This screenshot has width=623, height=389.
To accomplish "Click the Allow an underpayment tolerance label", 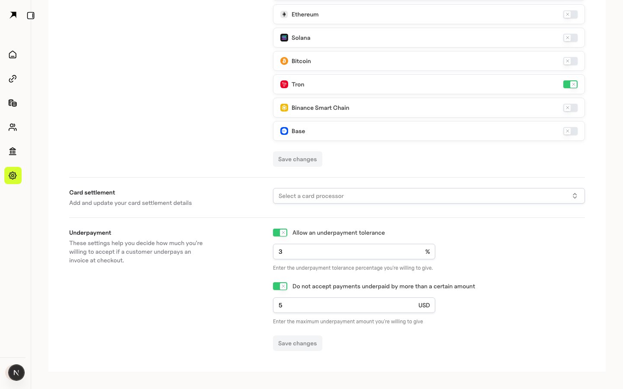I will tap(338, 233).
